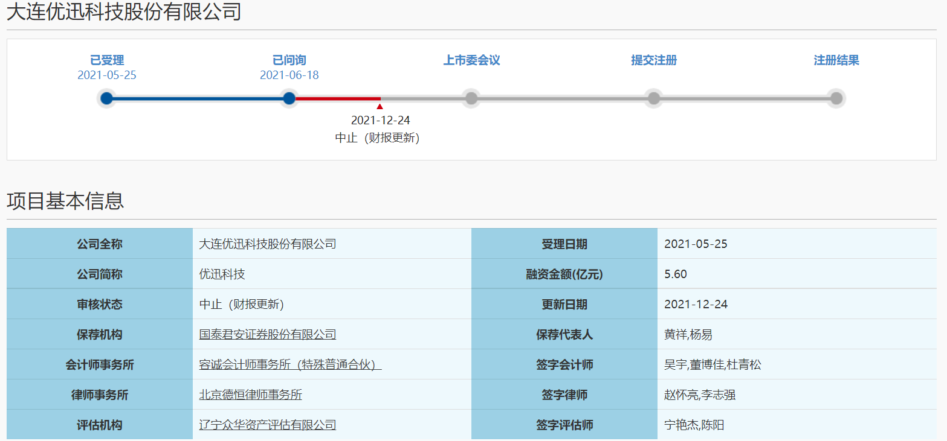Click the blue progress bar between 已受理 and 已问询

198,98
